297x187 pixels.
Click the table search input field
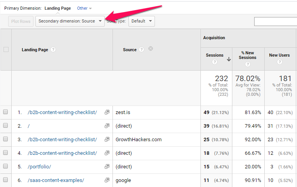coord(275,21)
